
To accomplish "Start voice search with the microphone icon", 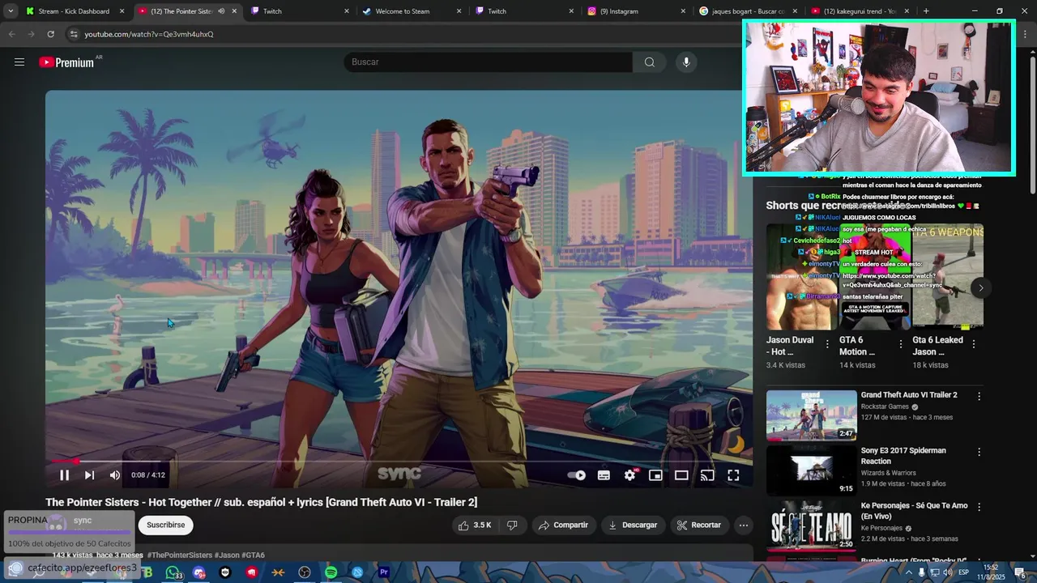I will pos(686,62).
